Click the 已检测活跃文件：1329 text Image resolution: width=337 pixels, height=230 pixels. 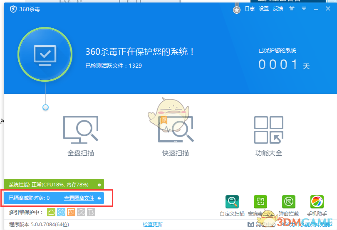(114, 66)
